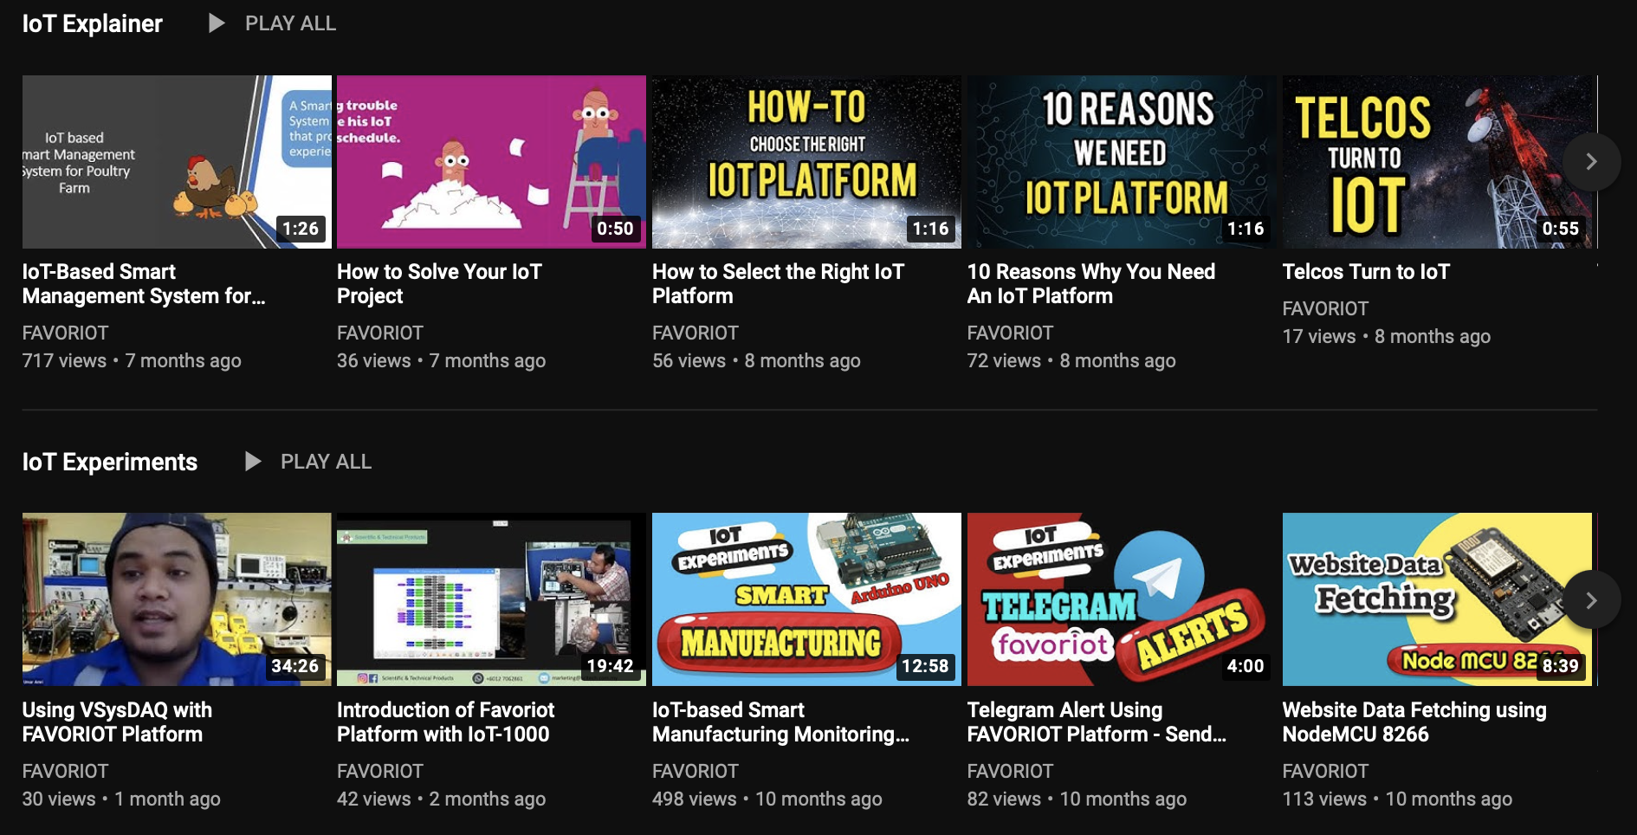Expand IoT Experiments row with next arrow
This screenshot has height=835, width=1637.
[x=1590, y=599]
